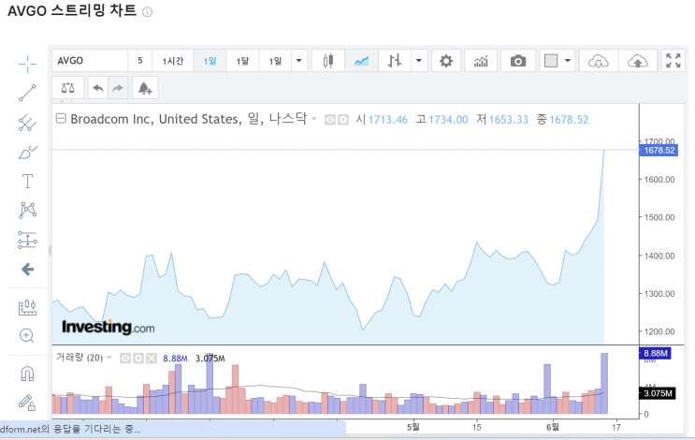Viewport: 695px width, 440px height.
Task: Click the 1200.00 price axis label
Action: [x=659, y=331]
